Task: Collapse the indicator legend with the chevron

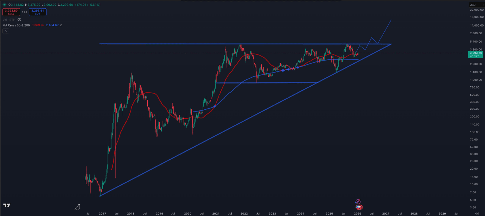Action: (6, 31)
